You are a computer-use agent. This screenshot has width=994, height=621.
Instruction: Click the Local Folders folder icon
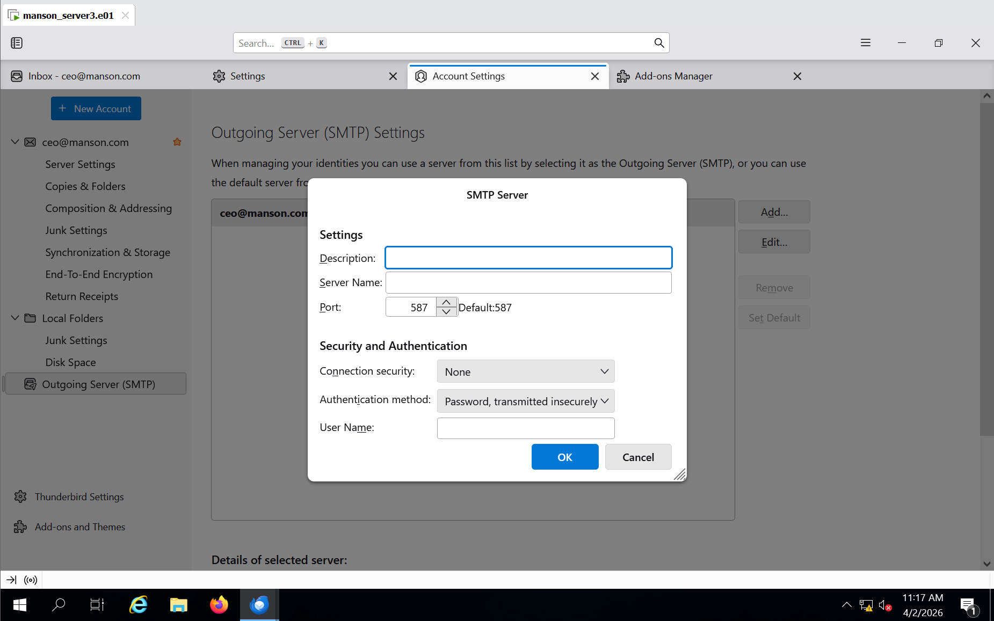pyautogui.click(x=30, y=318)
